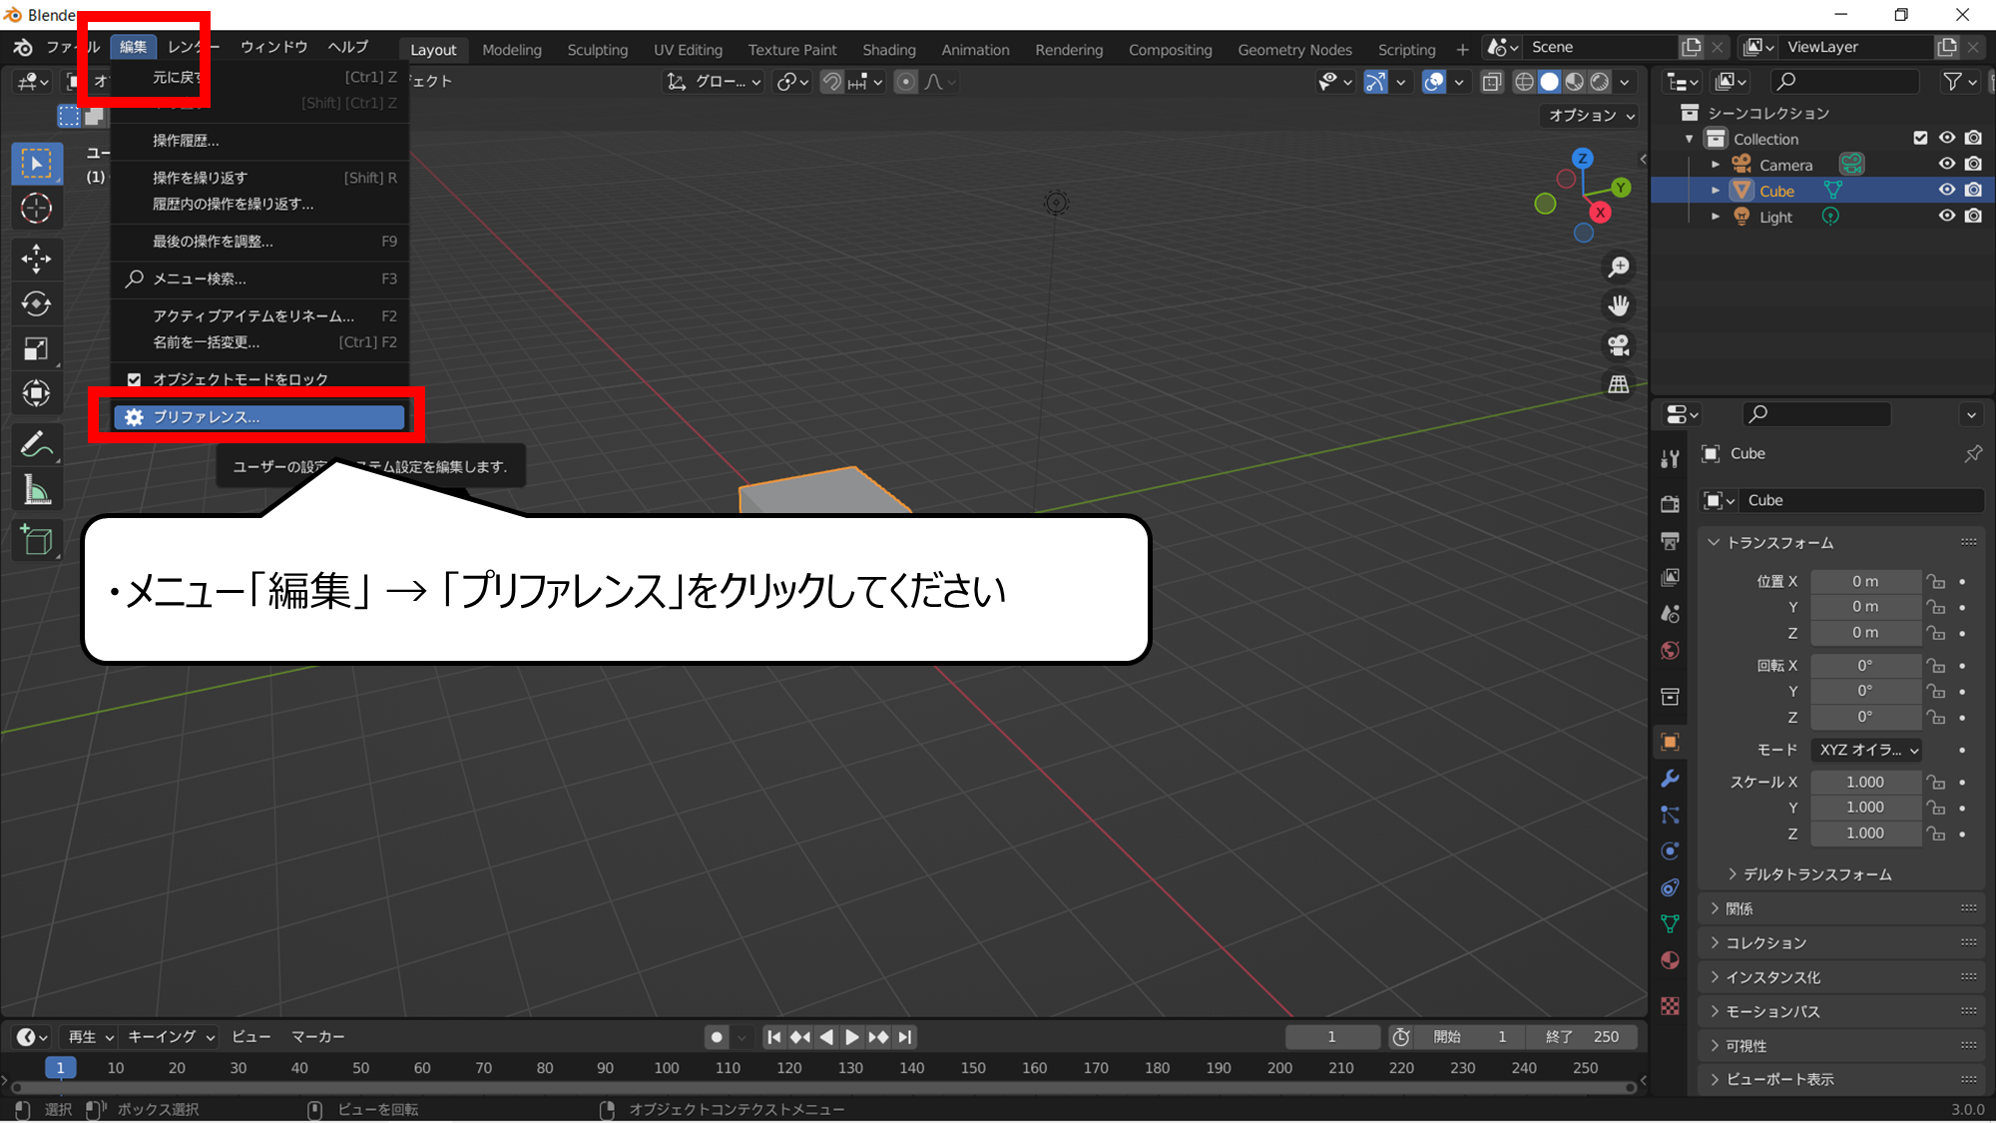Activate the Select Box tool
The image size is (1996, 1123).
[37, 164]
